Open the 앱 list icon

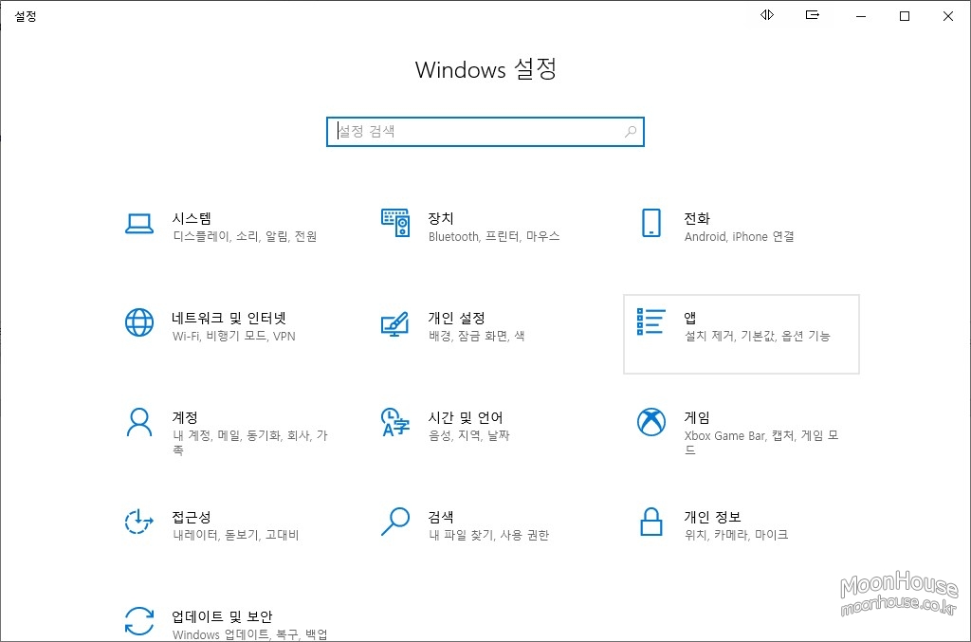point(650,321)
